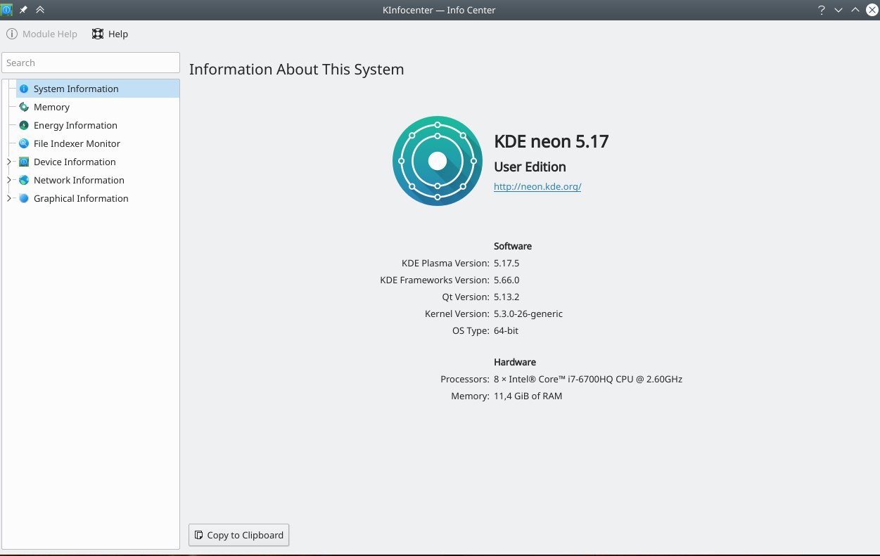Screen dimensions: 880x556
Task: Click the Software section heading
Action: click(x=513, y=246)
